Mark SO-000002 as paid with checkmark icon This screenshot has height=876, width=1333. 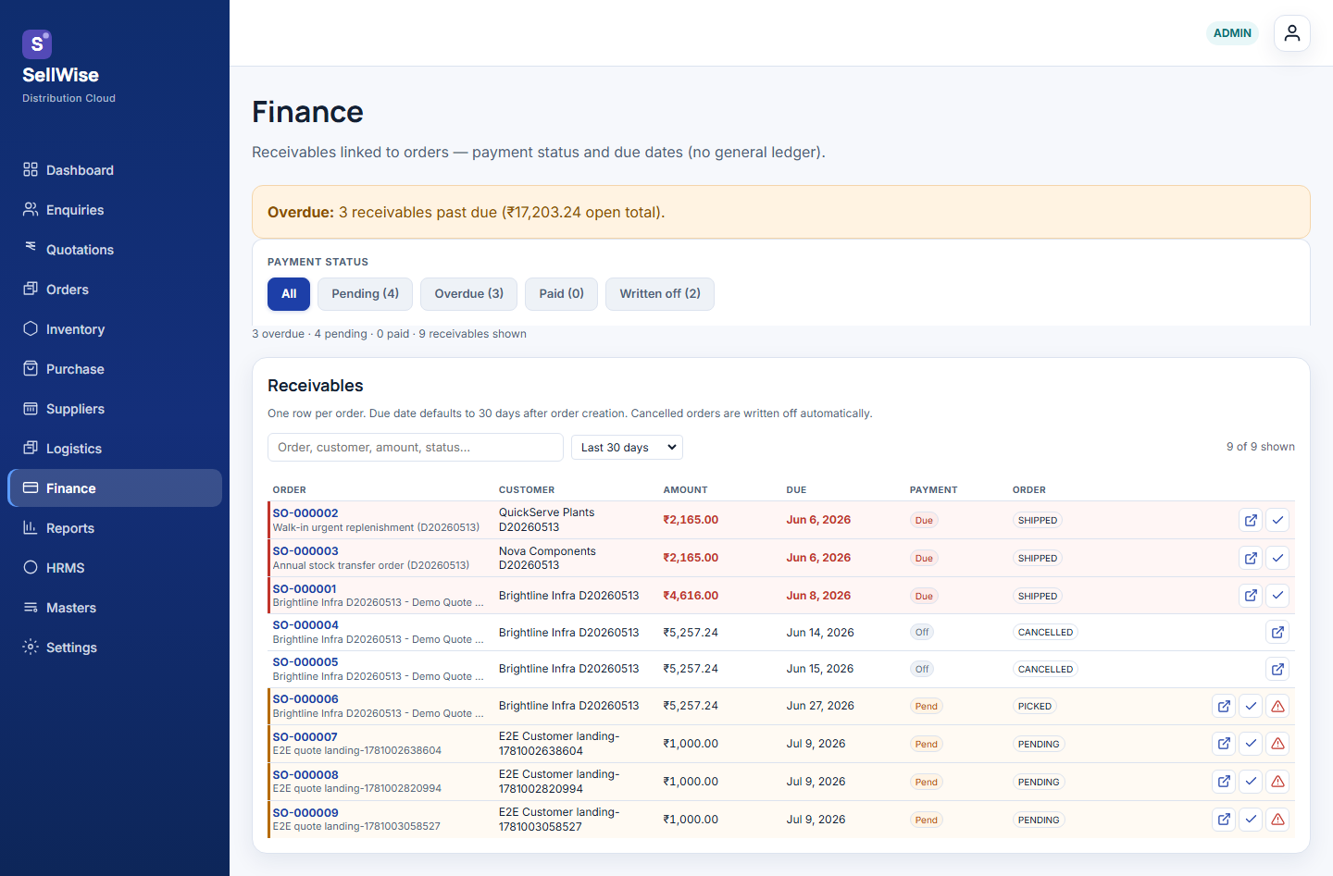(1277, 520)
